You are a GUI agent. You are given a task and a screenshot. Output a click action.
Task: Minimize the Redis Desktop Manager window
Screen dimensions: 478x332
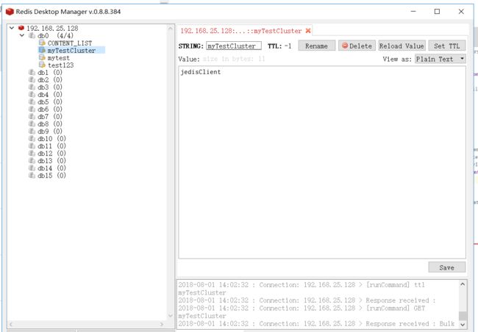(413, 12)
